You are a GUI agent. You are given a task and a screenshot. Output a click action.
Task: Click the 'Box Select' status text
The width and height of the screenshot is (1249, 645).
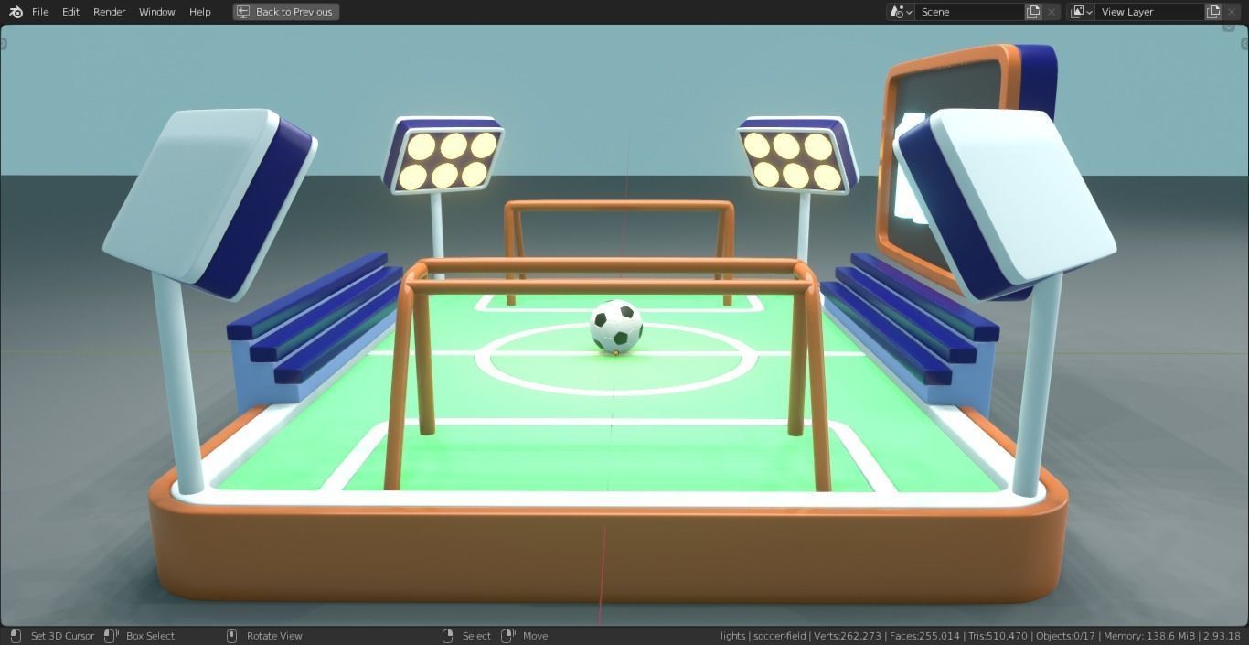pyautogui.click(x=150, y=636)
